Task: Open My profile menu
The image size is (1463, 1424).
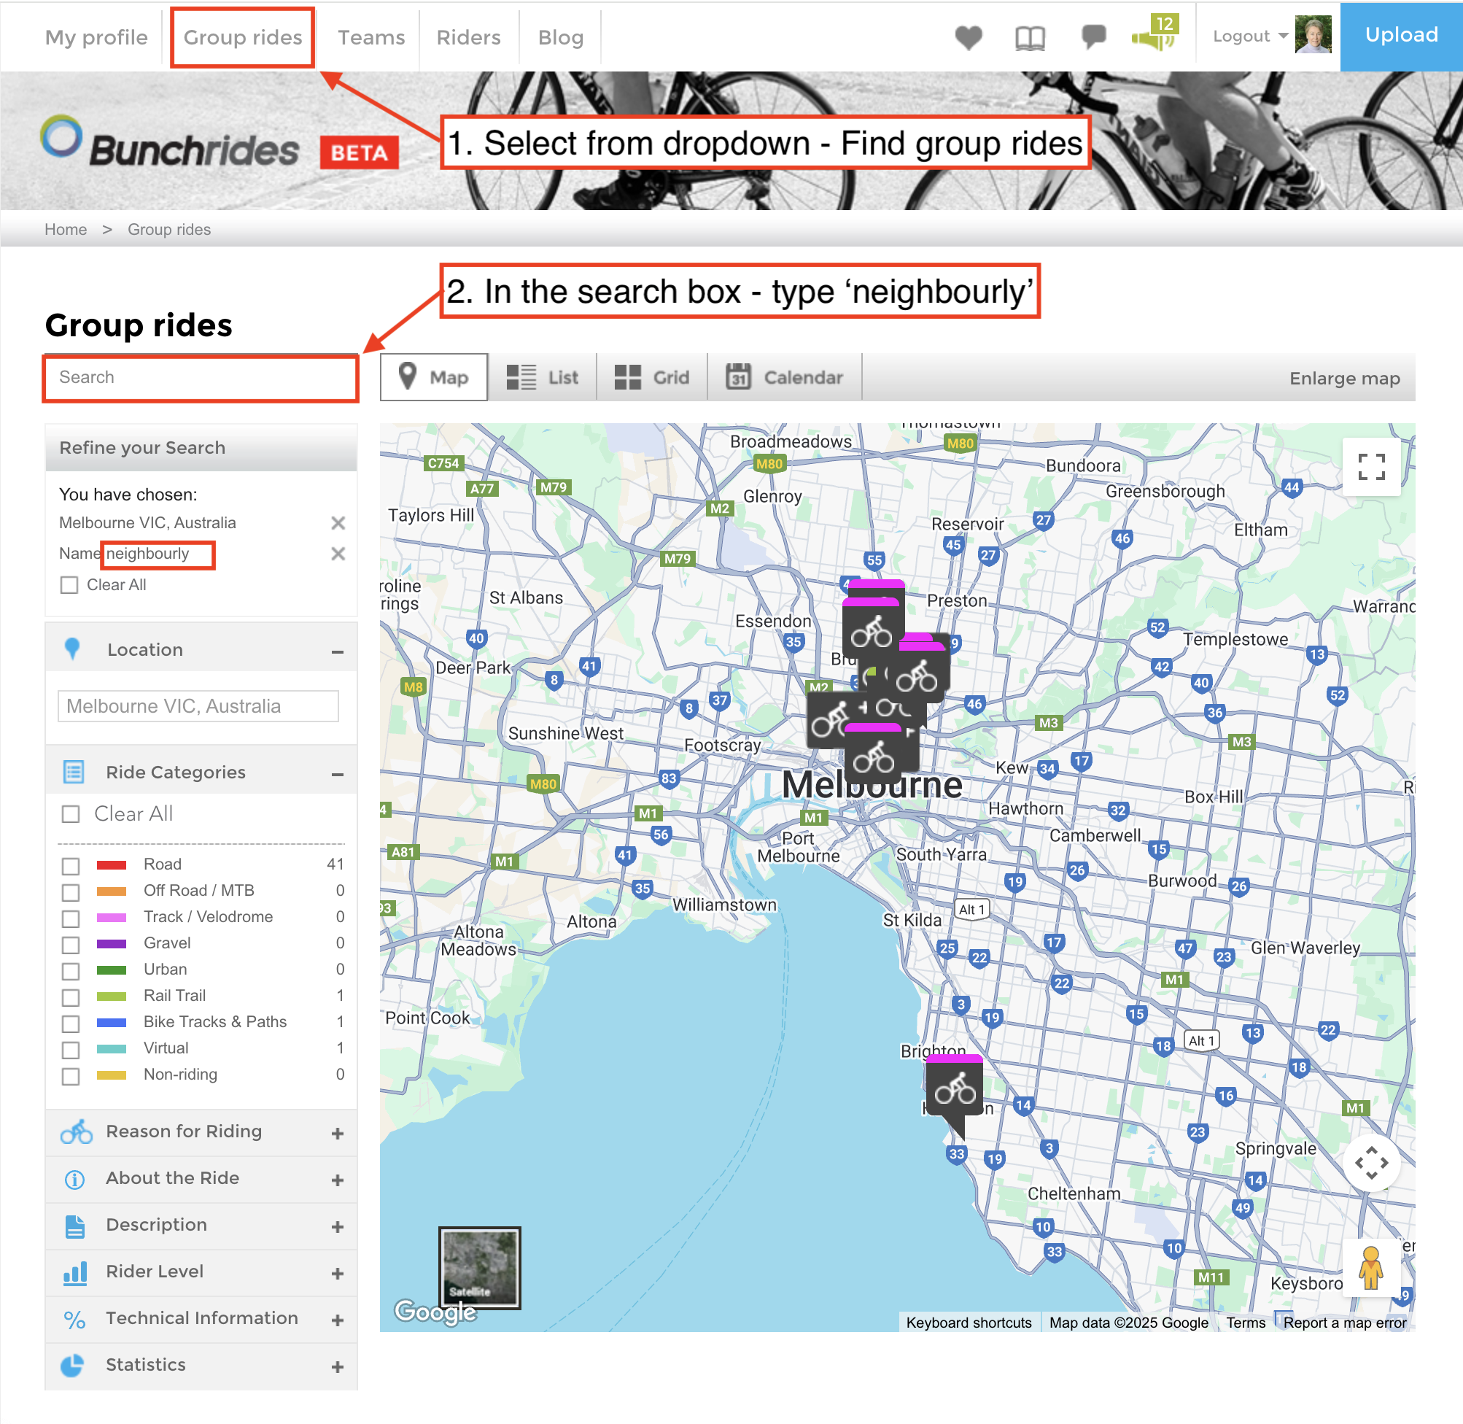Action: [x=96, y=37]
